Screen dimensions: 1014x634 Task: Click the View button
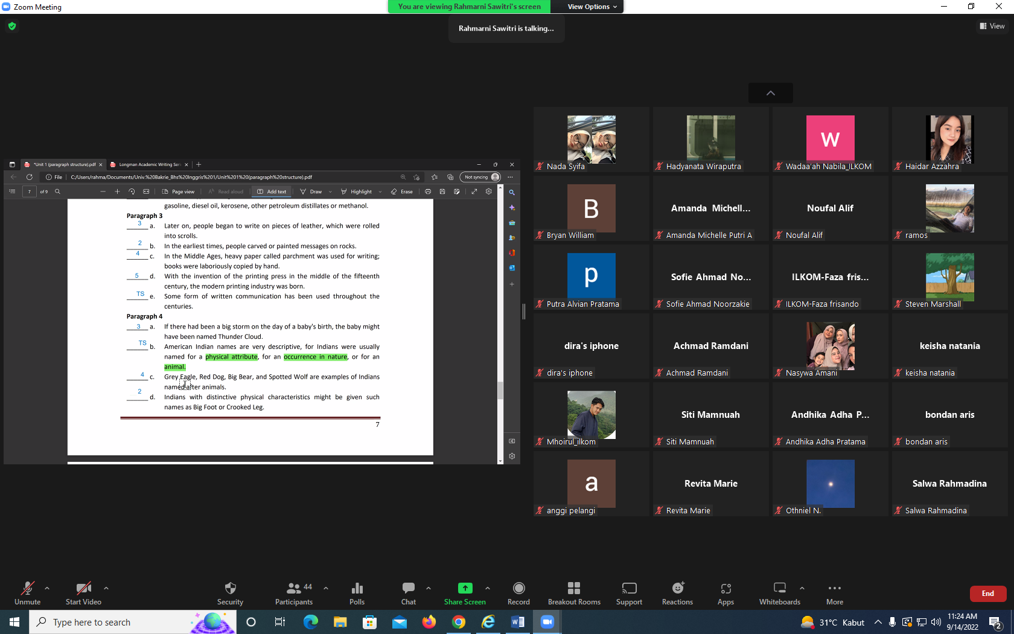point(992,26)
